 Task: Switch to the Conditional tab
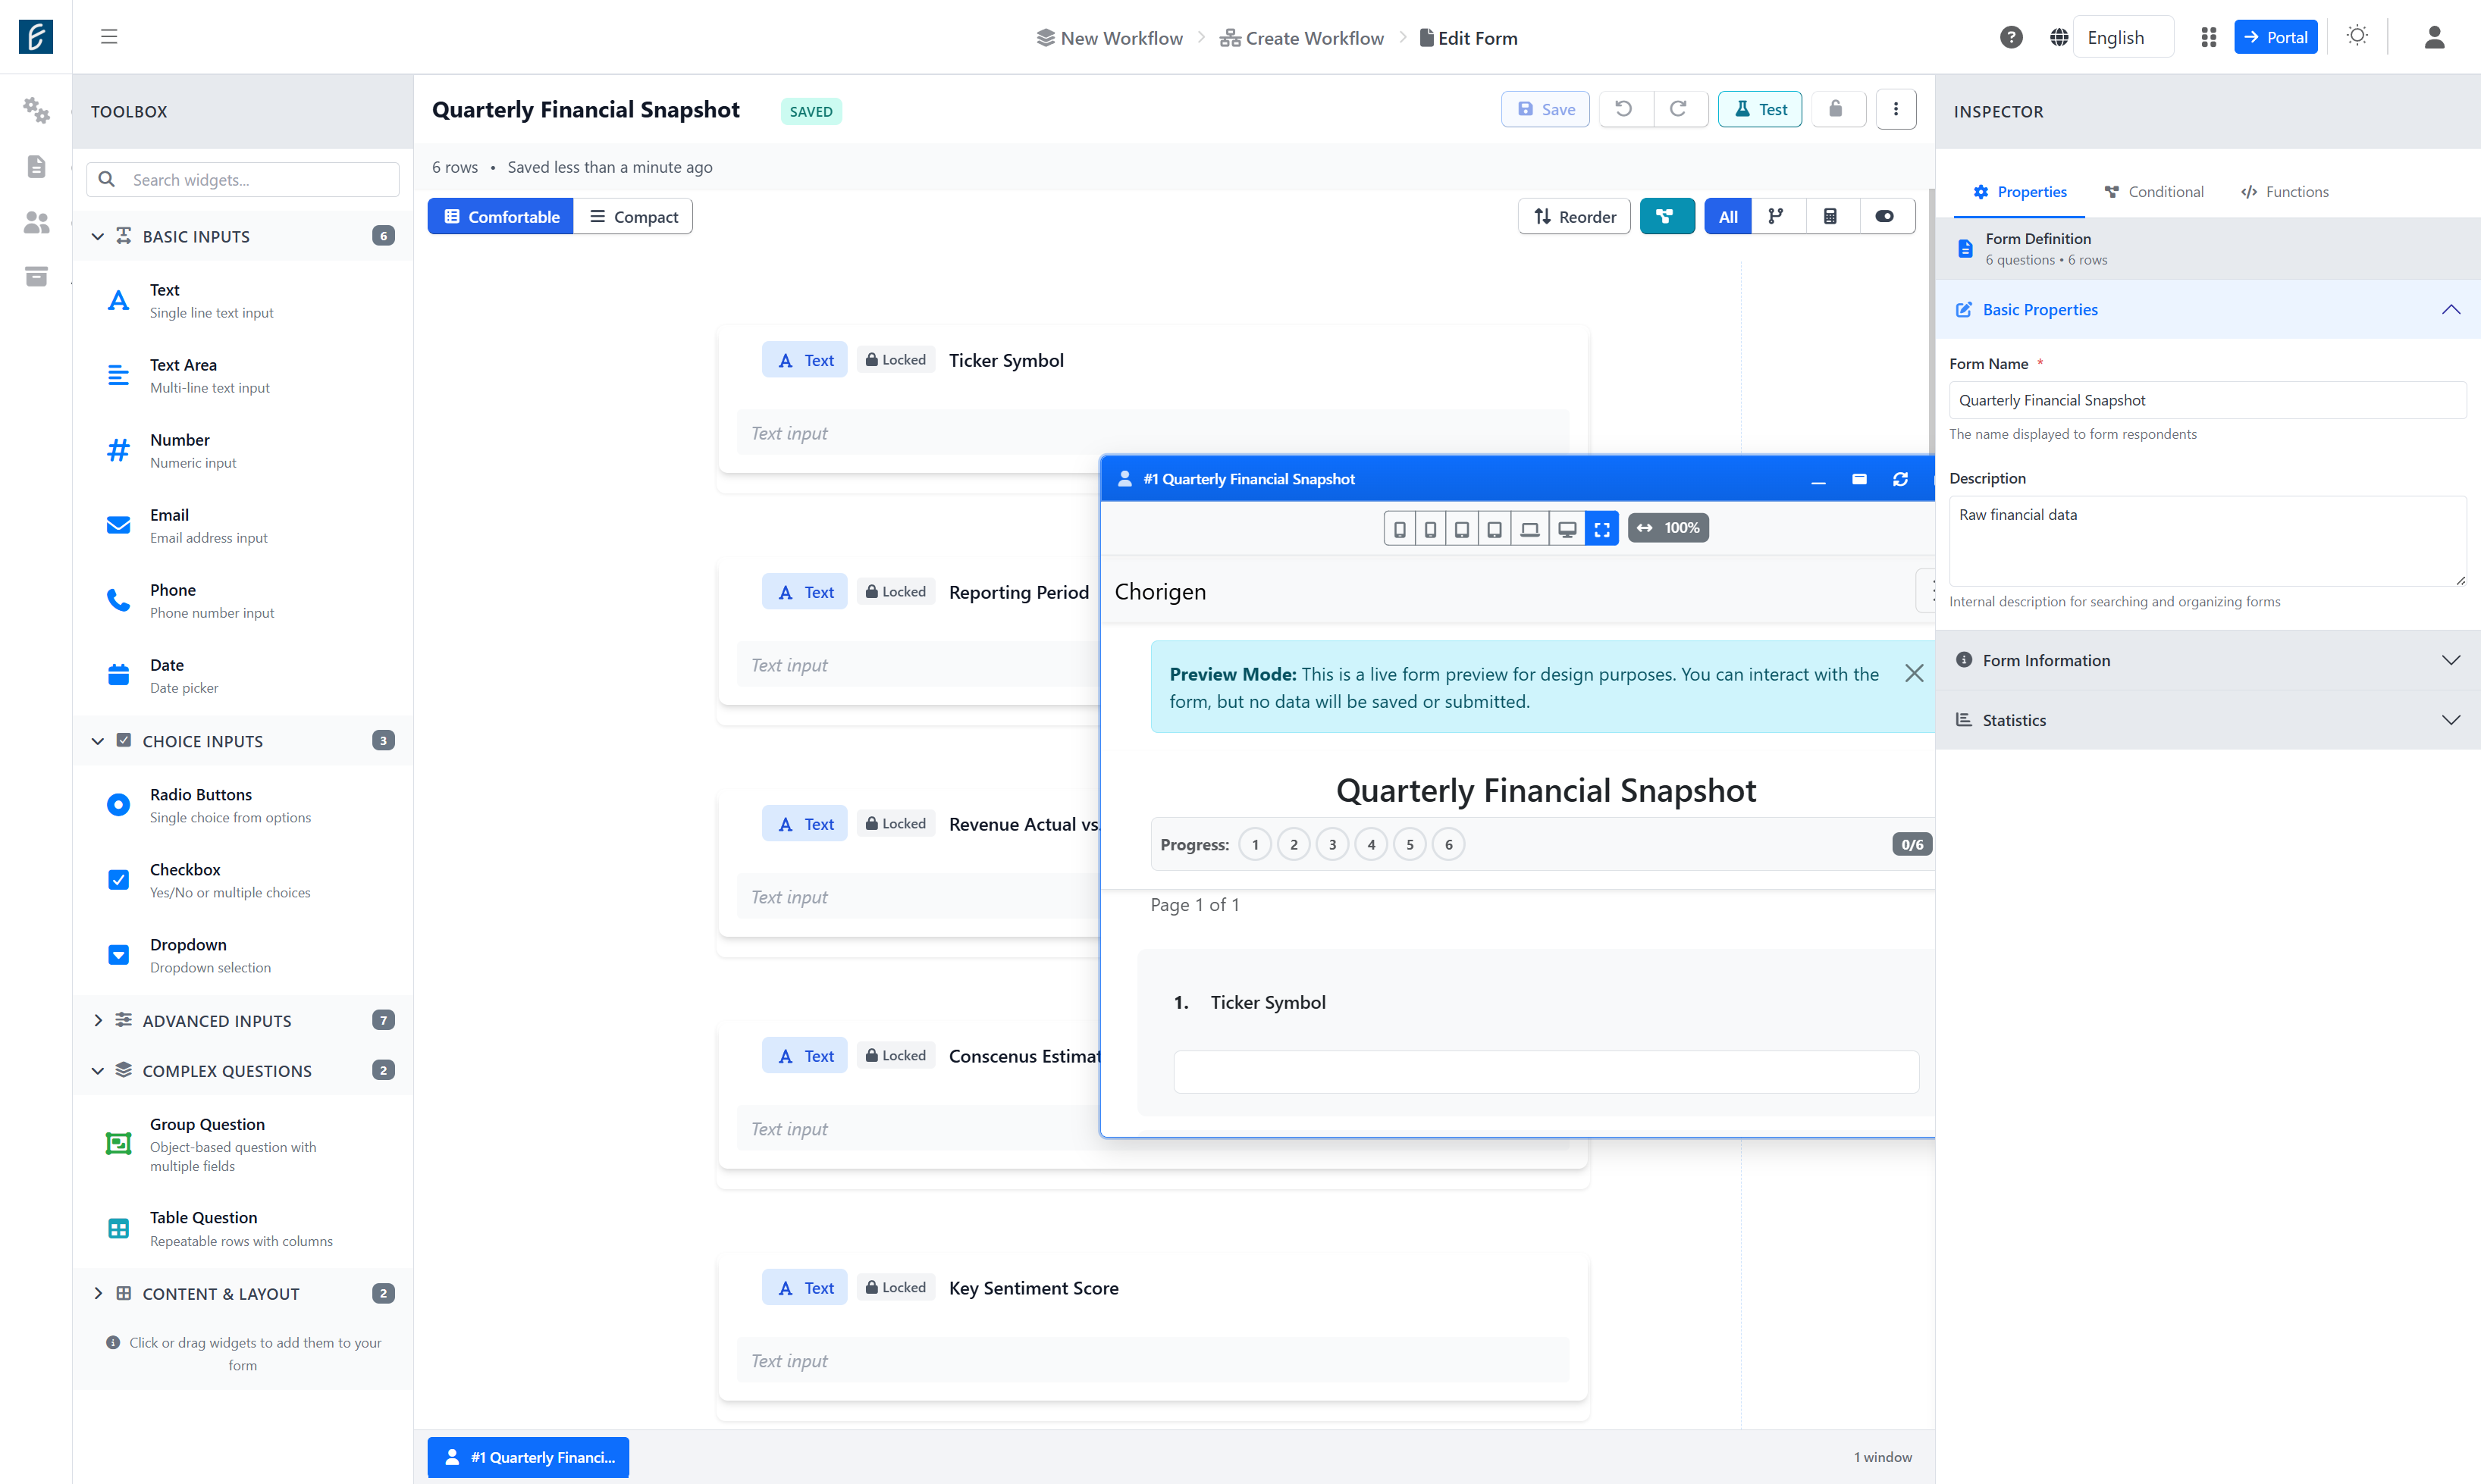click(2154, 191)
